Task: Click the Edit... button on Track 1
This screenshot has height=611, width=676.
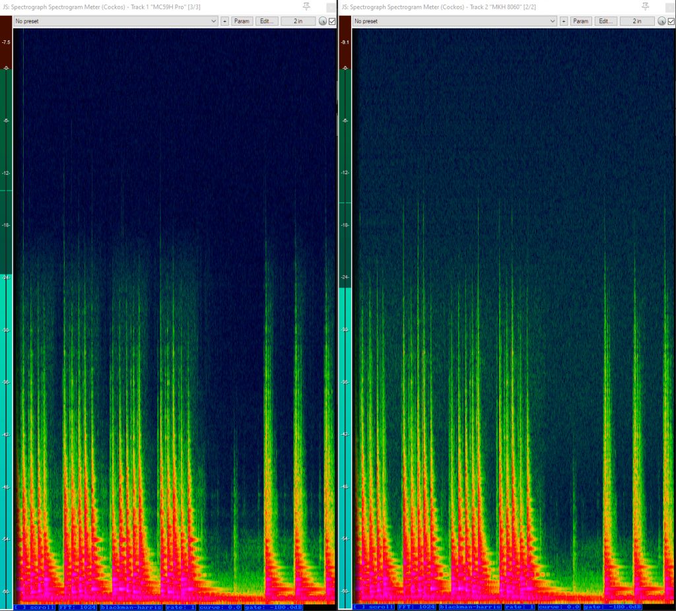Action: tap(266, 21)
